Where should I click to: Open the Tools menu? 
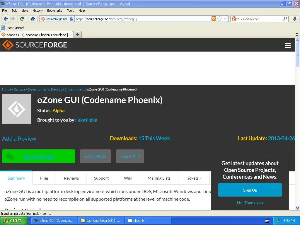pyautogui.click(x=70, y=11)
